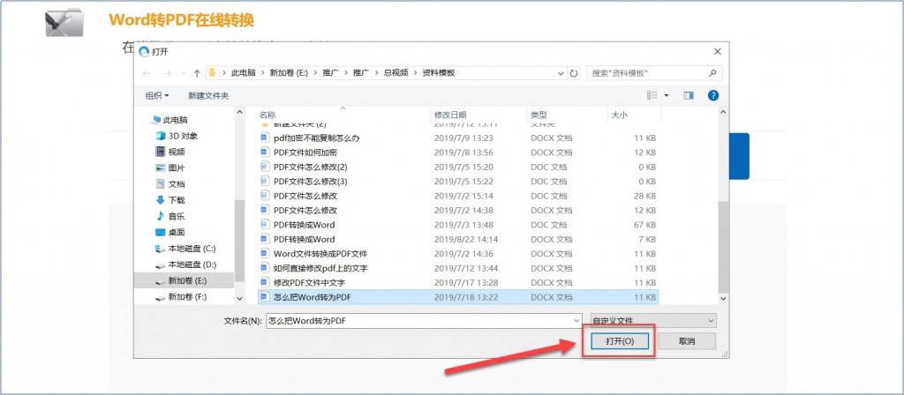Close the 打开 dialog
The height and width of the screenshot is (395, 904).
[x=717, y=52]
